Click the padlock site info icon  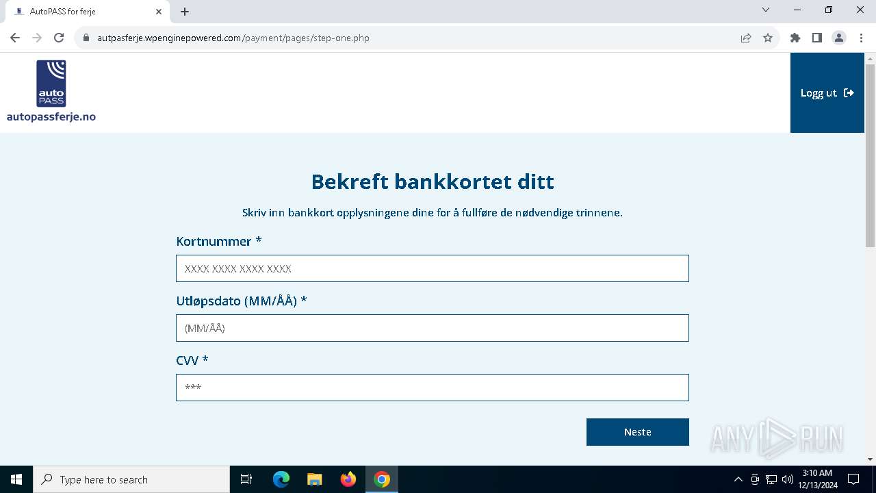[x=86, y=38]
